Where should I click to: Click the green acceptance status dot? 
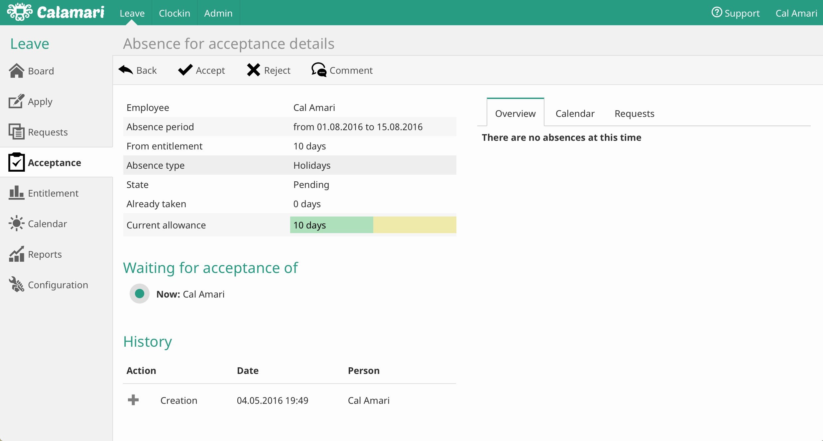click(x=140, y=294)
